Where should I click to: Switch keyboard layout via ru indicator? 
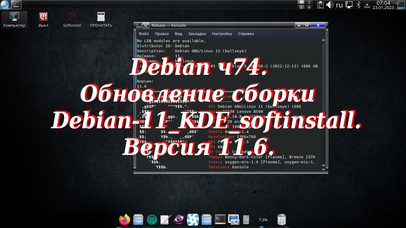coord(339,5)
